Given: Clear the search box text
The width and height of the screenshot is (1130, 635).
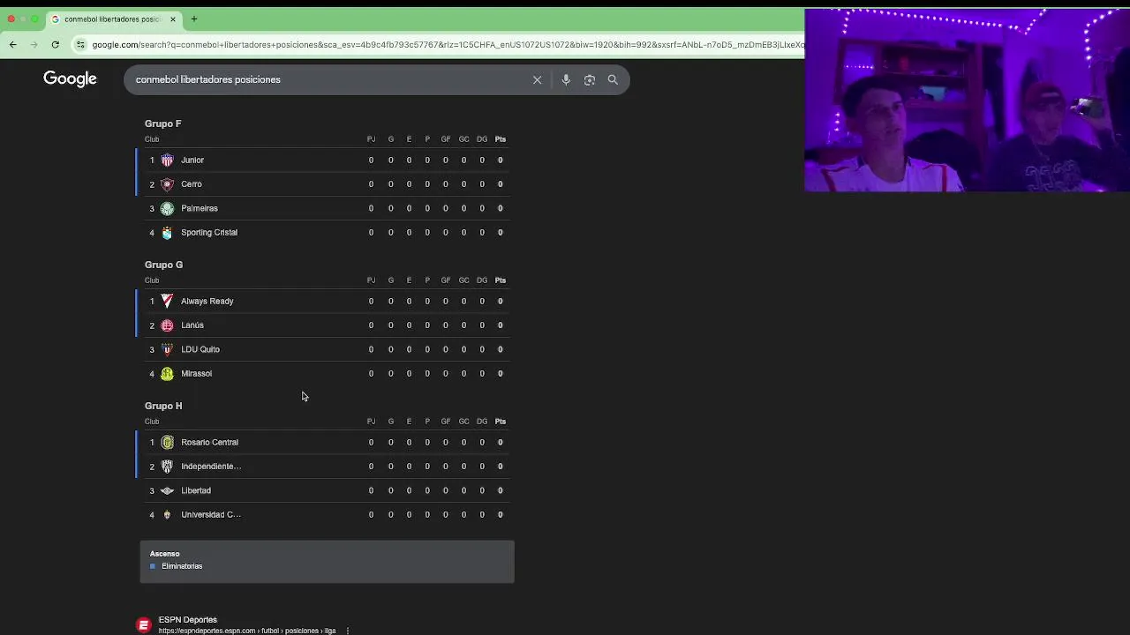Looking at the screenshot, I should 537,79.
